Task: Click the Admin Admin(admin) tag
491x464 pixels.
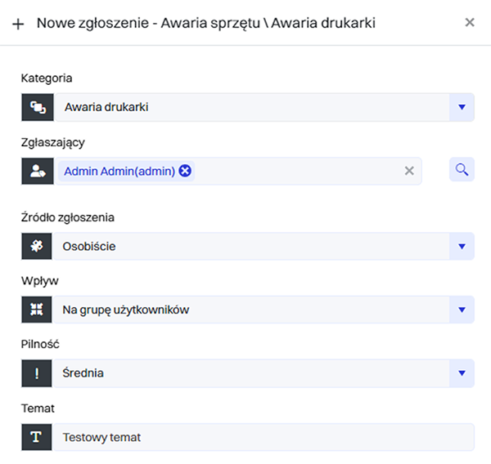Action: pos(119,171)
